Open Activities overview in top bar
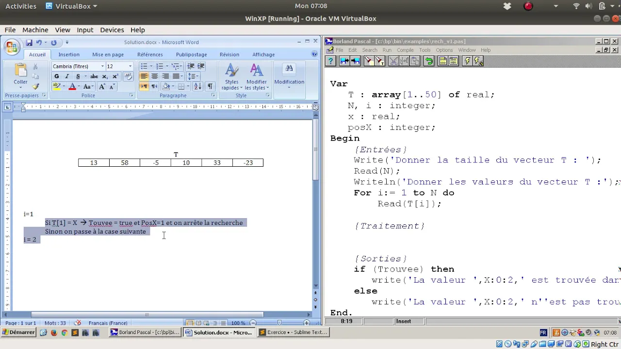The height and width of the screenshot is (349, 621). pyautogui.click(x=21, y=6)
